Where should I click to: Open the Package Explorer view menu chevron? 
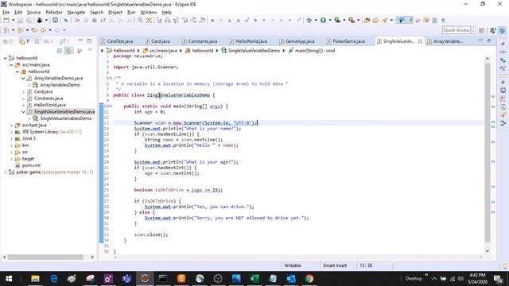[x=90, y=50]
